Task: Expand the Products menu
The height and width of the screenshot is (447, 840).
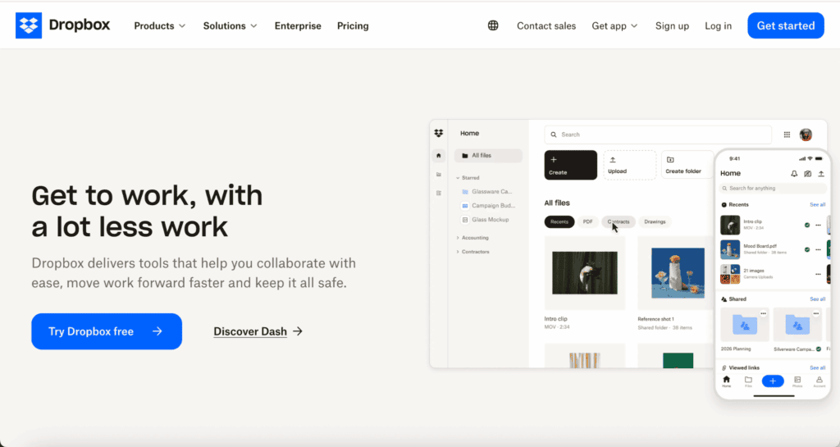Action: click(x=160, y=25)
